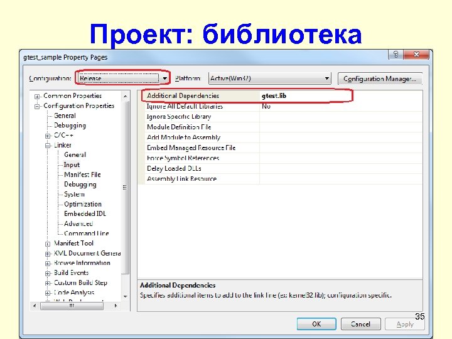
Task: Select the Common Properties tree label
Action: point(73,95)
